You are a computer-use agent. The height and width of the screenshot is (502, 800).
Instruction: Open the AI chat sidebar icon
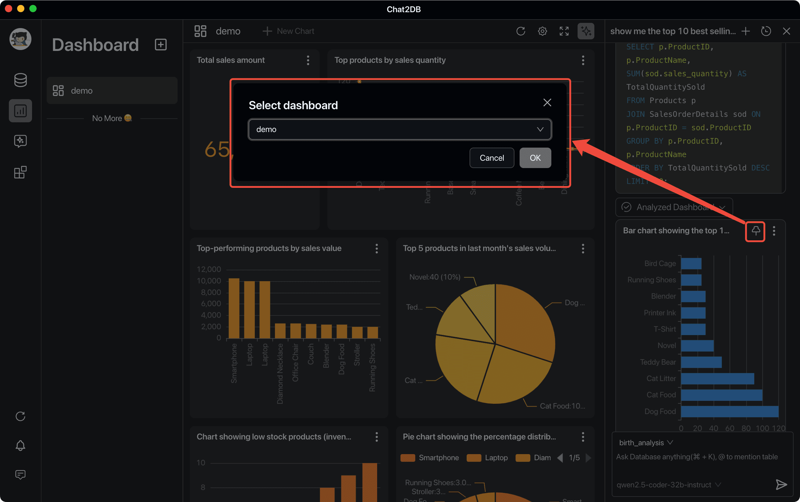(x=20, y=141)
